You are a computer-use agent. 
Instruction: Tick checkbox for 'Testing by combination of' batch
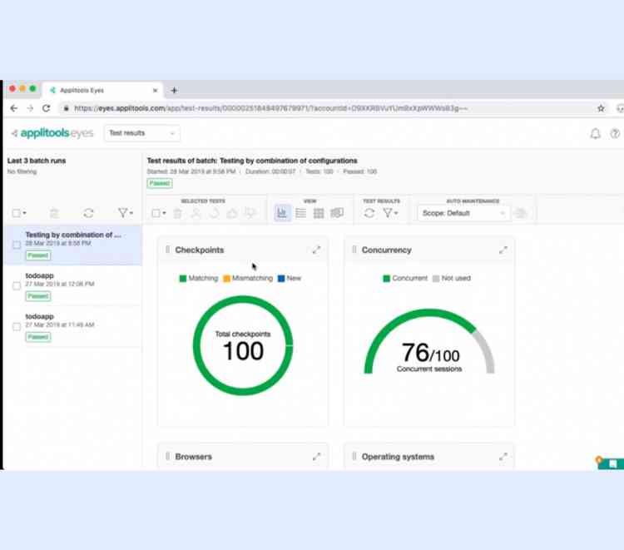tap(17, 245)
